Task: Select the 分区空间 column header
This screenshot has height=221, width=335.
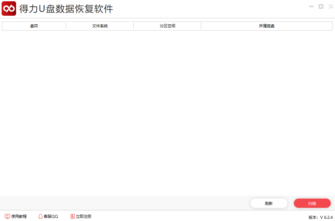Action: [167, 26]
